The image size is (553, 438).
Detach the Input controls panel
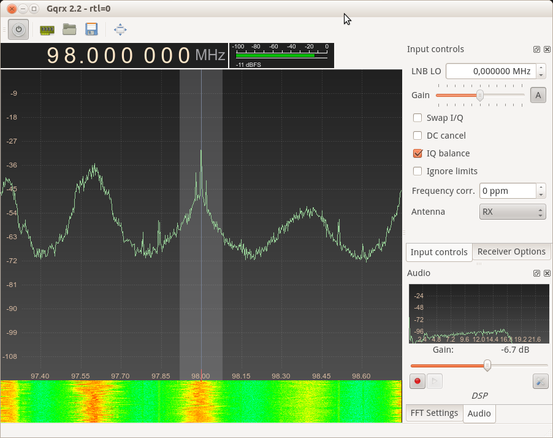point(536,49)
